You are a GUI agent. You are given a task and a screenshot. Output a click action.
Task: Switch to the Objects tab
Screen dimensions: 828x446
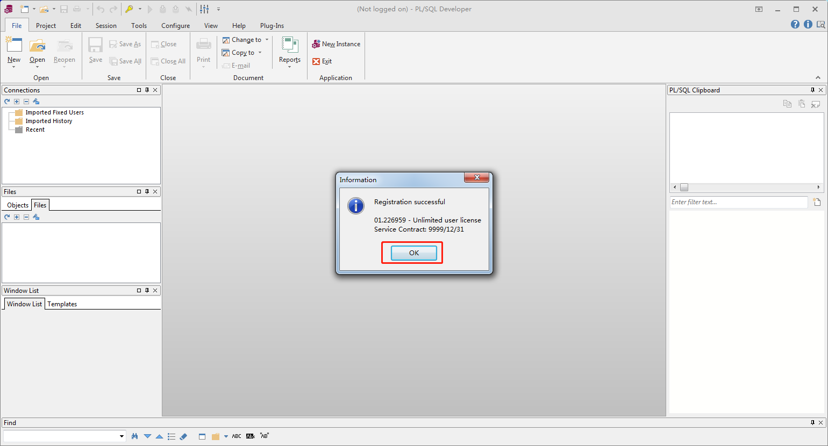point(18,205)
